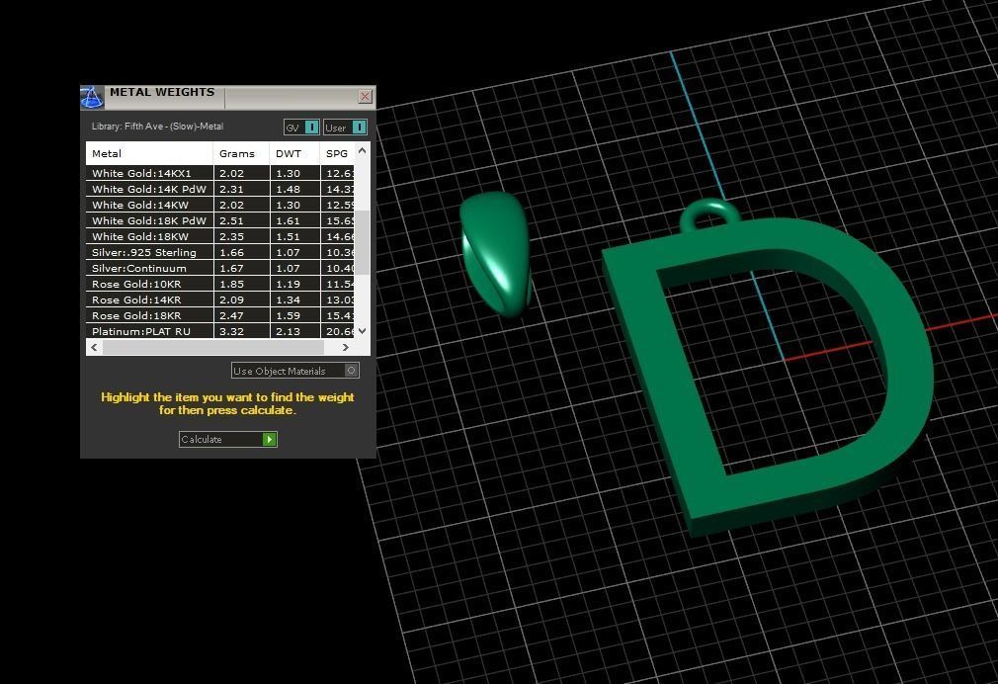Click the green arrow on Calculate
This screenshot has width=998, height=684.
[x=269, y=440]
